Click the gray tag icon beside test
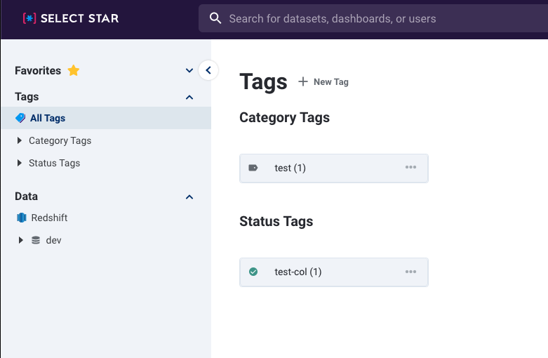548x358 pixels. tap(253, 168)
